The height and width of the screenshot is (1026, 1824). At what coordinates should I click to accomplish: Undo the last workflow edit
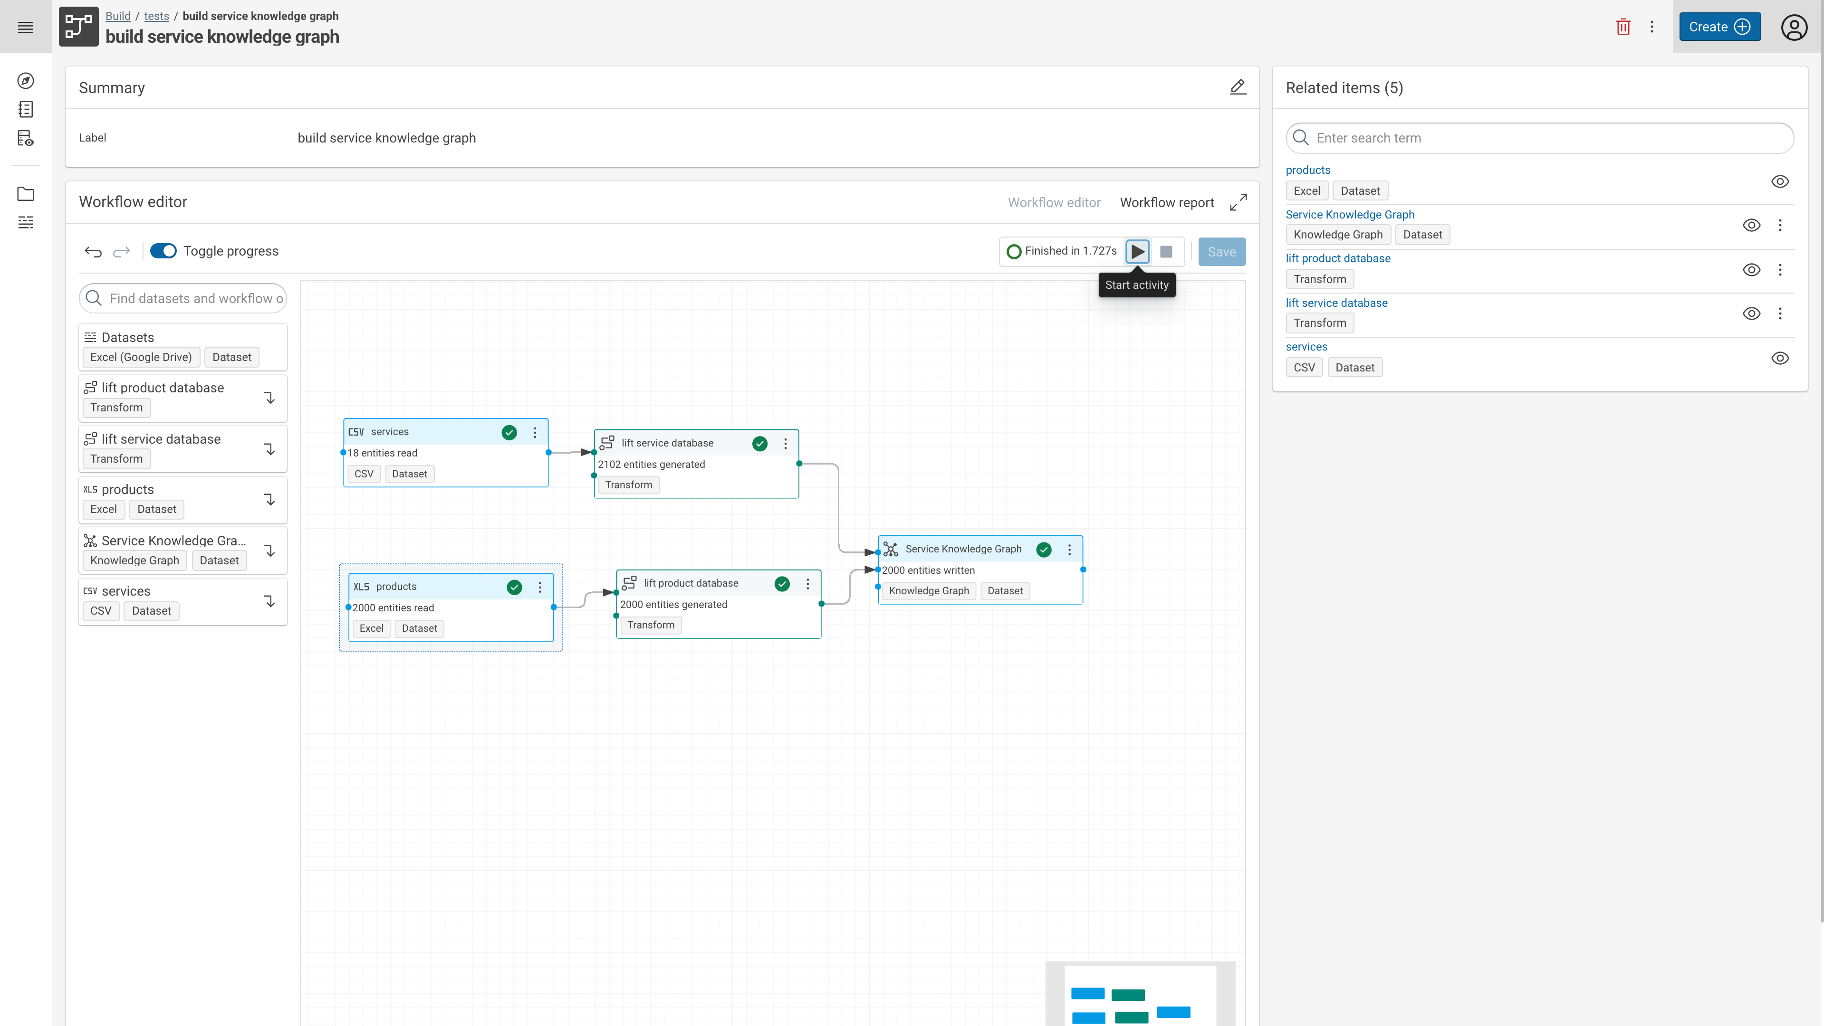tap(93, 251)
